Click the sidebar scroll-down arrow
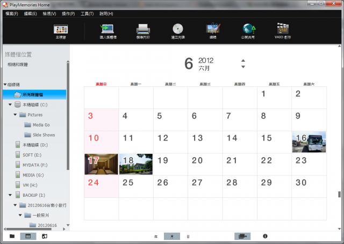Viewport: 344px width, 244px height. click(x=68, y=225)
